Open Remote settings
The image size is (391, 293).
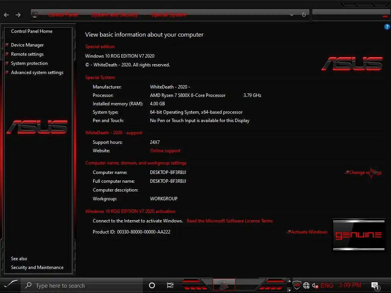click(x=27, y=54)
